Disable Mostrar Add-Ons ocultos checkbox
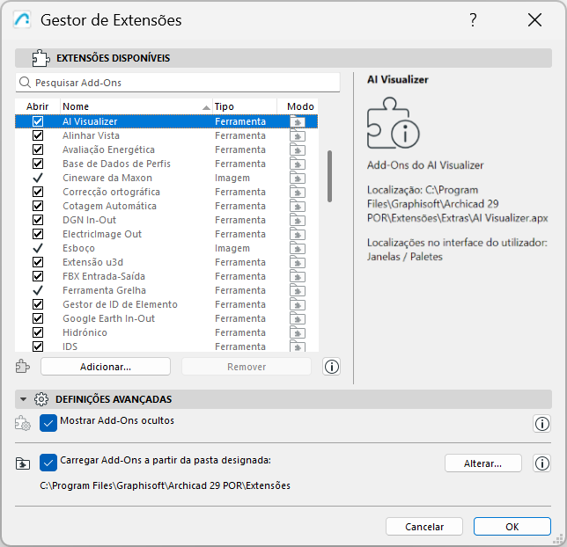Screen dimensions: 567x547 pyautogui.click(x=48, y=422)
